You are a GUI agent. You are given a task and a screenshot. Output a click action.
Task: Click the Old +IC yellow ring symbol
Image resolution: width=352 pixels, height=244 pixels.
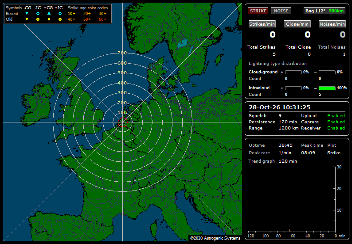point(60,19)
